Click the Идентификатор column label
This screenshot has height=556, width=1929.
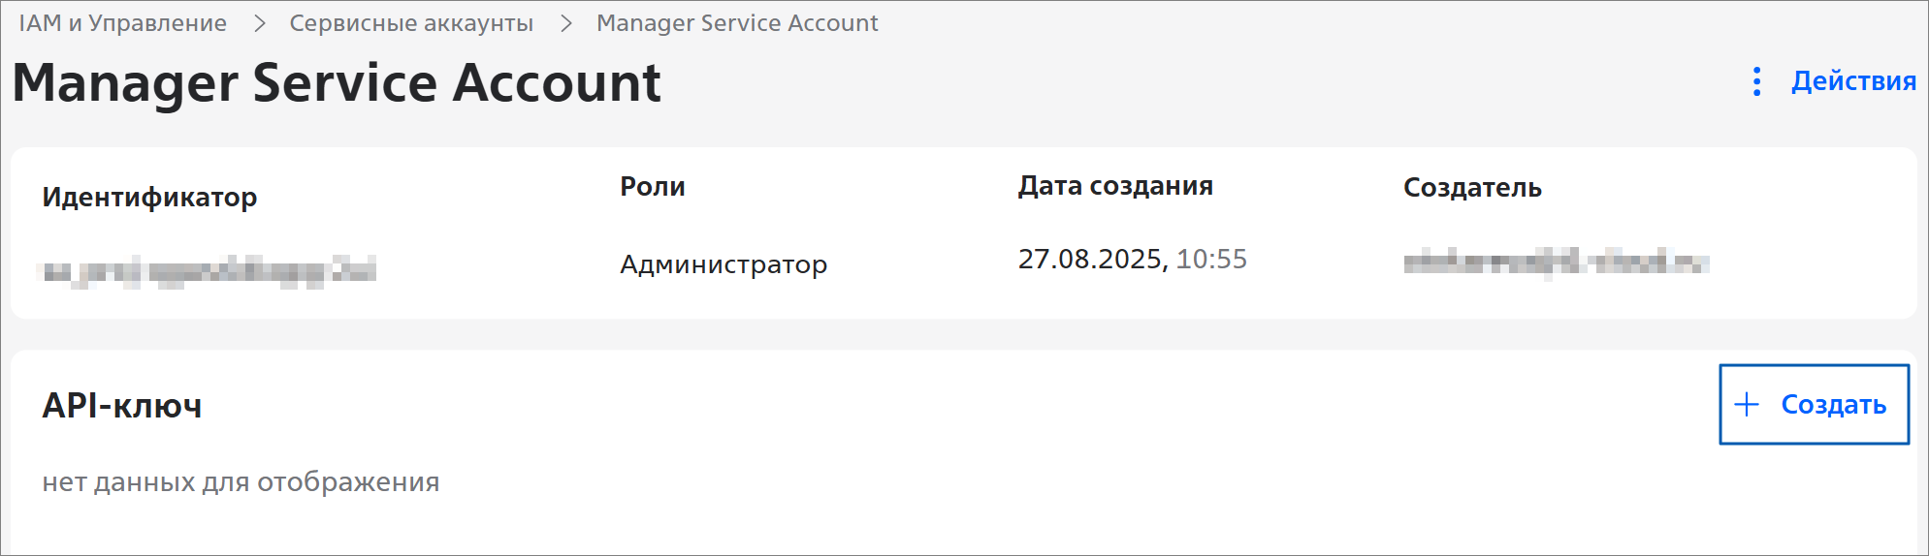[149, 198]
